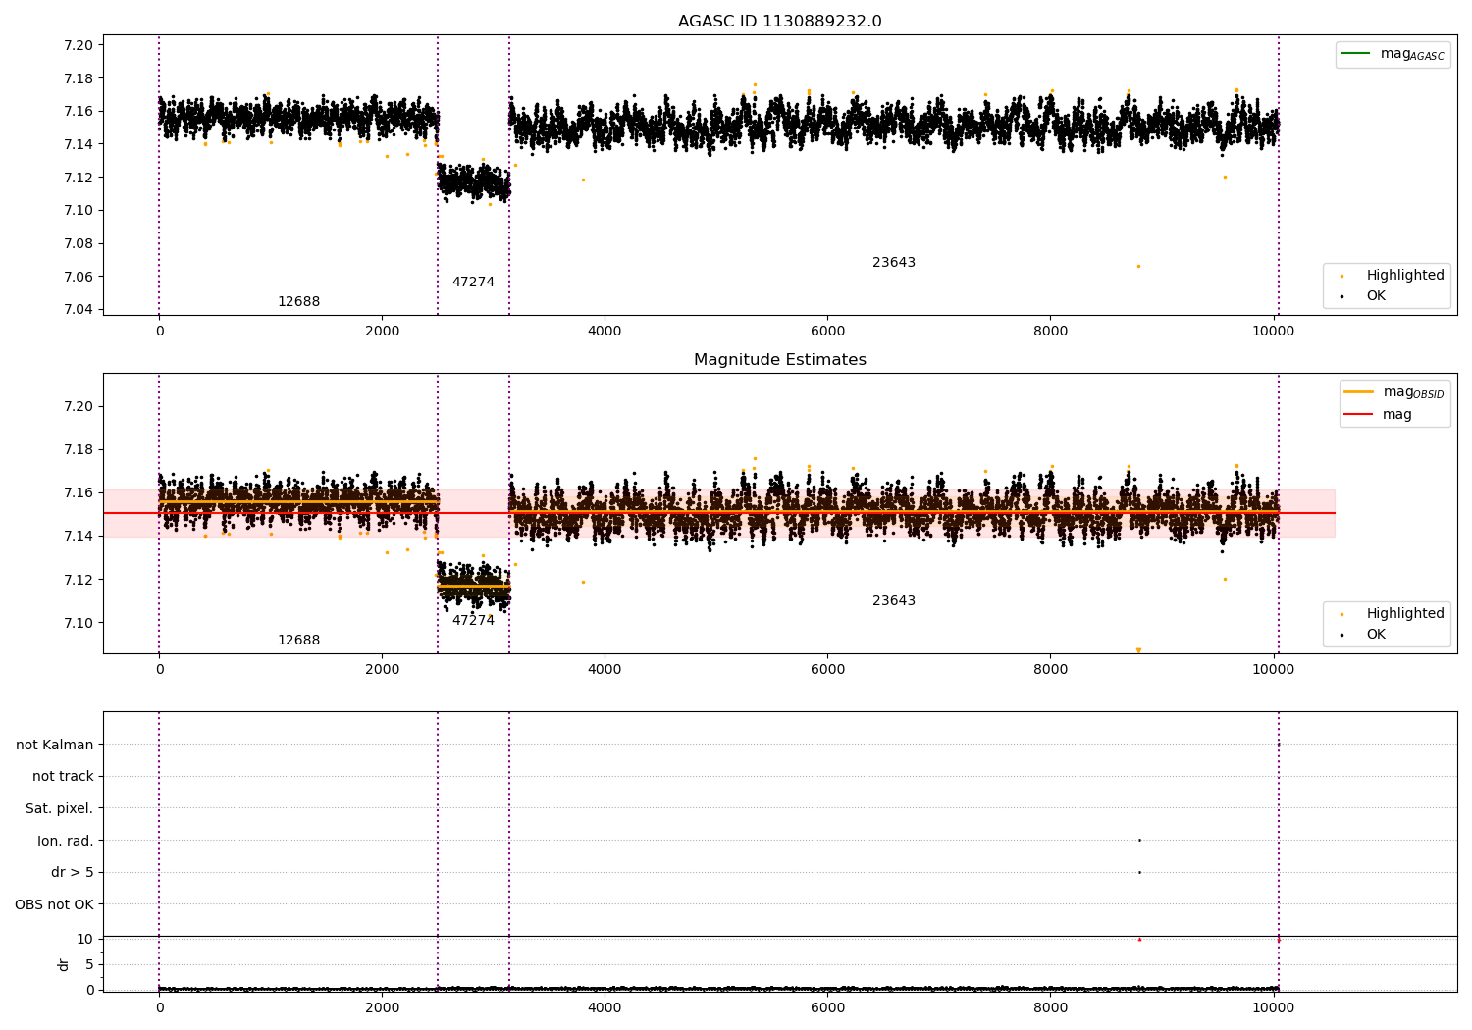Click x-tick '4000' under the top plot
The width and height of the screenshot is (1472, 1030).
[605, 331]
